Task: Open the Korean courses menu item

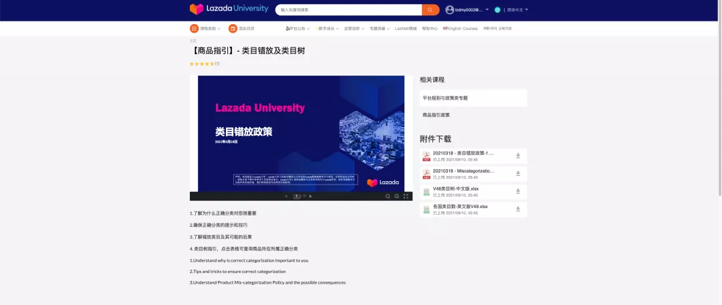Action: coord(497,29)
